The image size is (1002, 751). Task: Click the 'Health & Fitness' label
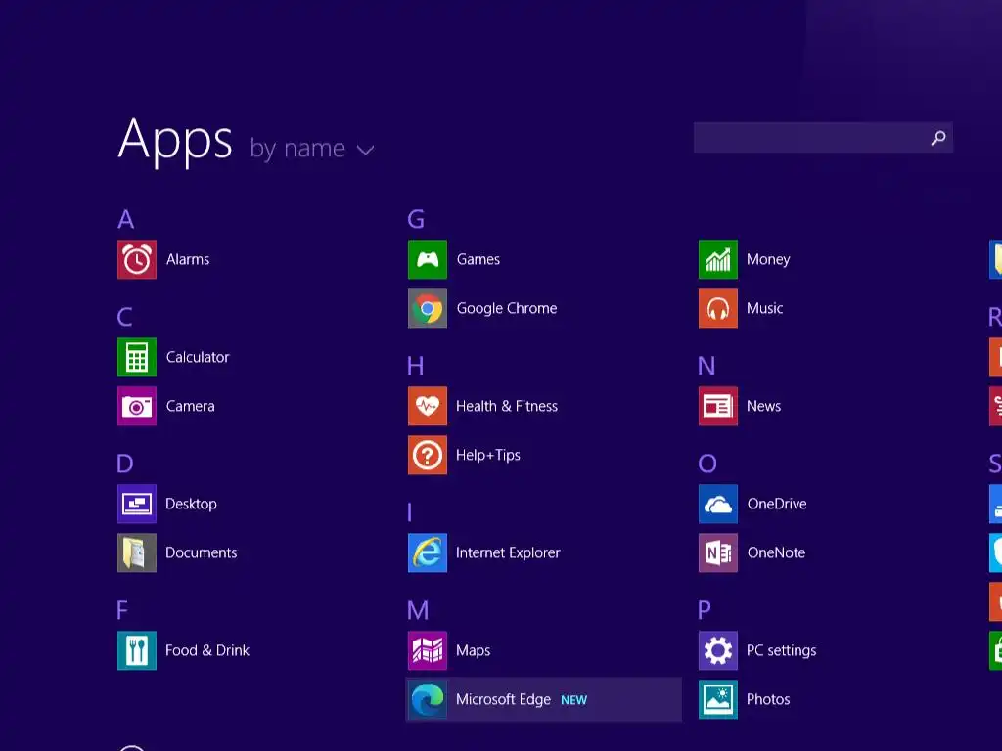pos(507,406)
